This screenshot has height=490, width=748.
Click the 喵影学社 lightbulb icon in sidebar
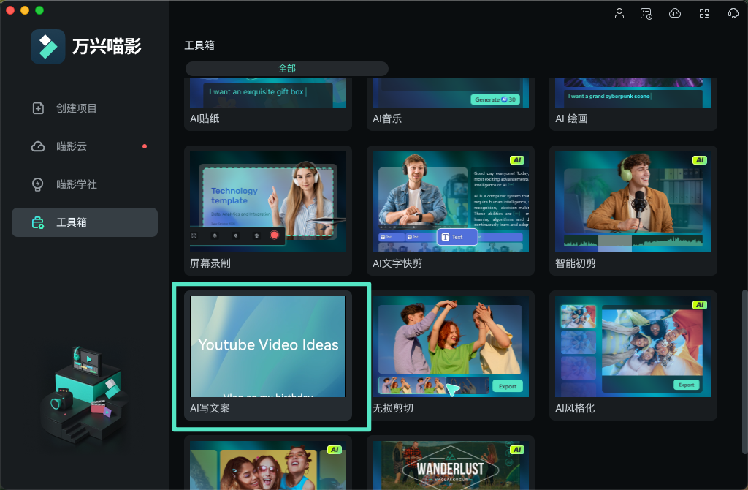[38, 184]
